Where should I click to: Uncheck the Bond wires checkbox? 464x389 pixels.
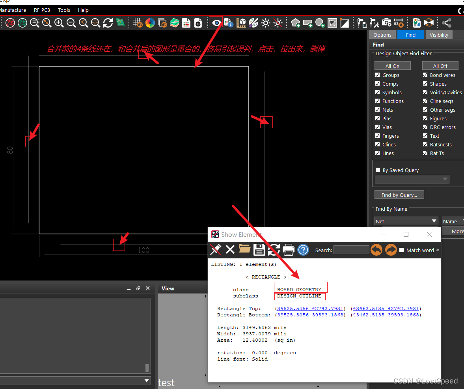tap(425, 75)
